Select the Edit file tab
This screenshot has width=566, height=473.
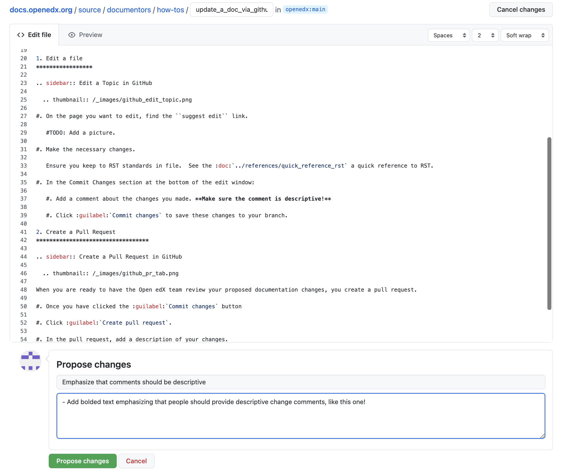(x=34, y=35)
